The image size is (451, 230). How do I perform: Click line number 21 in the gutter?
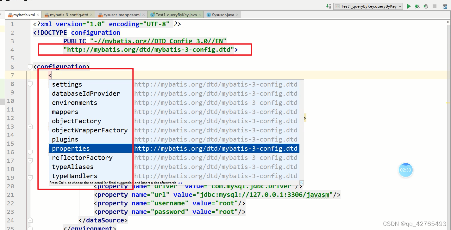tap(10, 195)
